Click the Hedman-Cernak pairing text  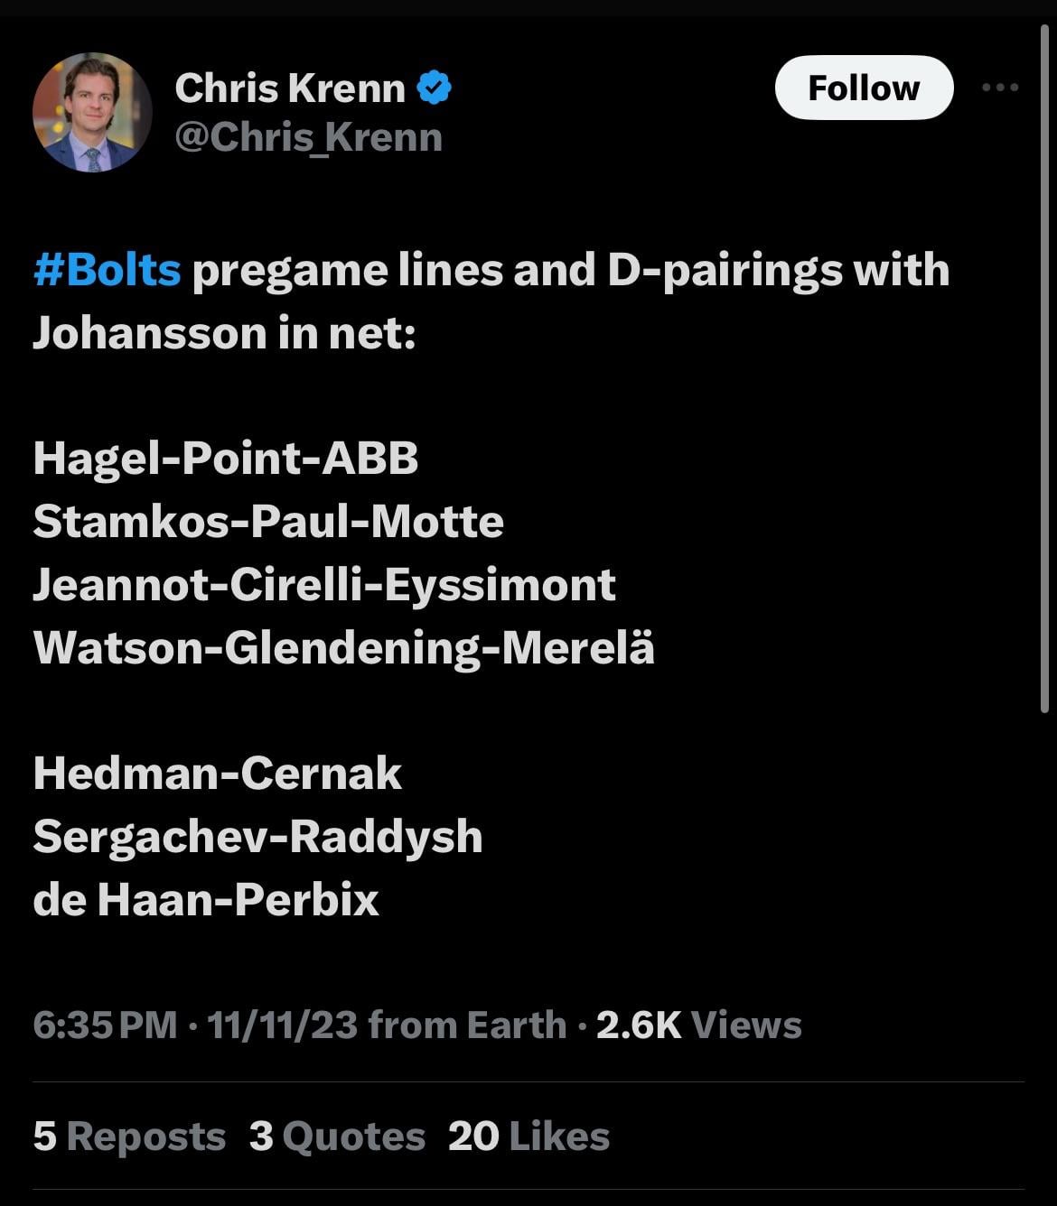click(217, 774)
